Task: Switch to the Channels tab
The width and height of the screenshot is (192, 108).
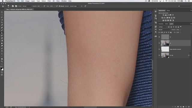Action: (x=161, y=24)
